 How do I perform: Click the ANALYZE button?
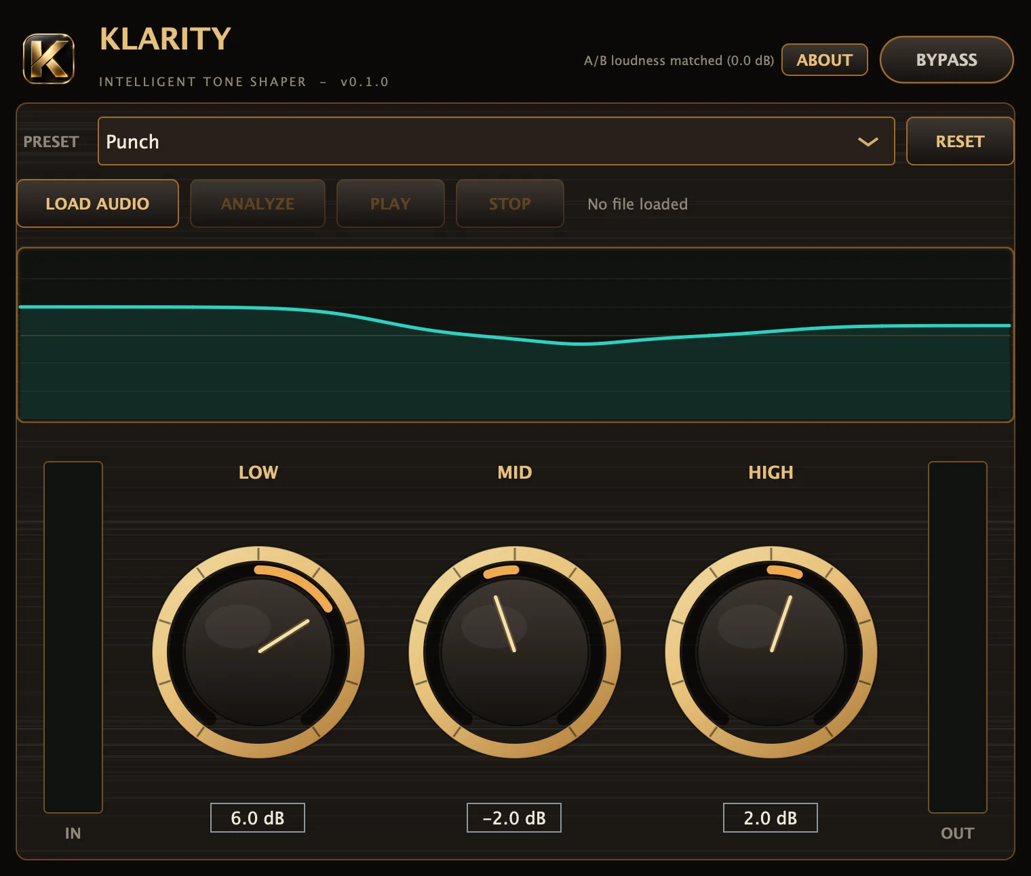point(258,203)
